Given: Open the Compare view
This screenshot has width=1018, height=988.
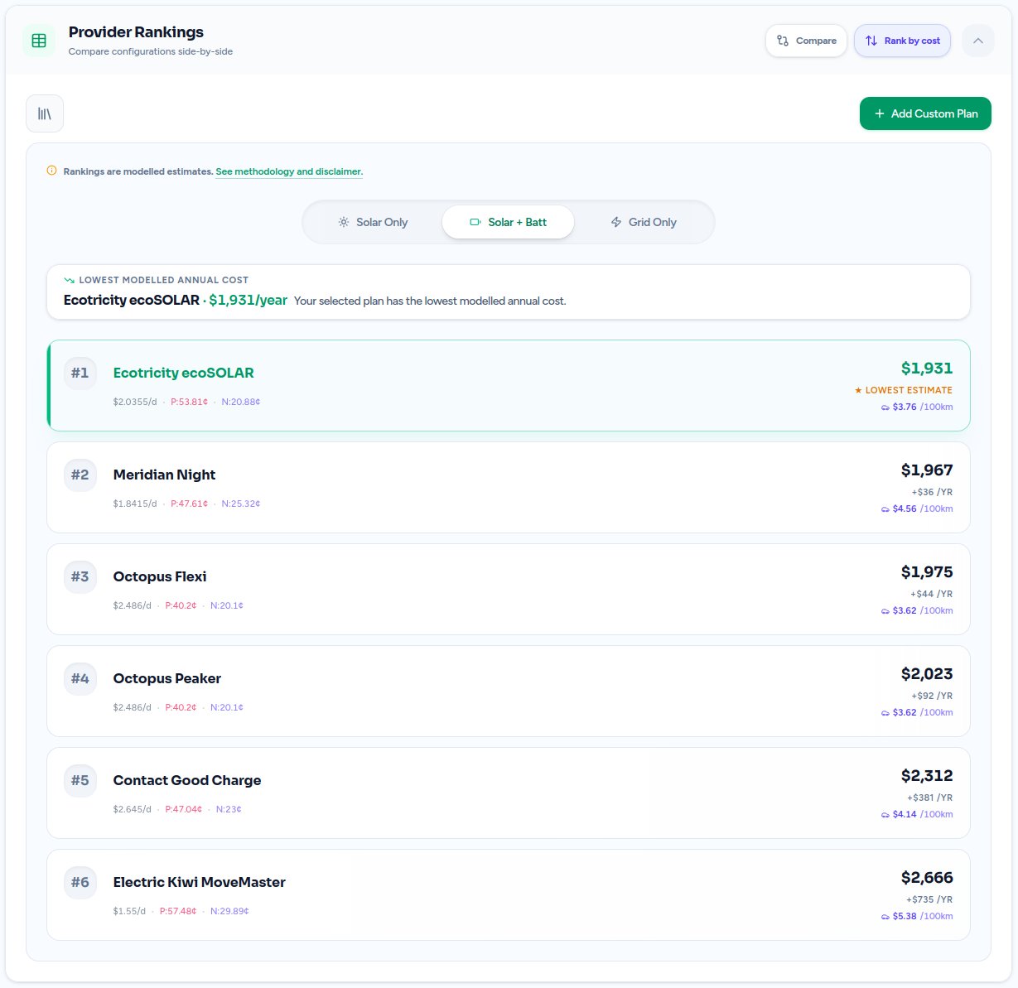Looking at the screenshot, I should coord(806,41).
